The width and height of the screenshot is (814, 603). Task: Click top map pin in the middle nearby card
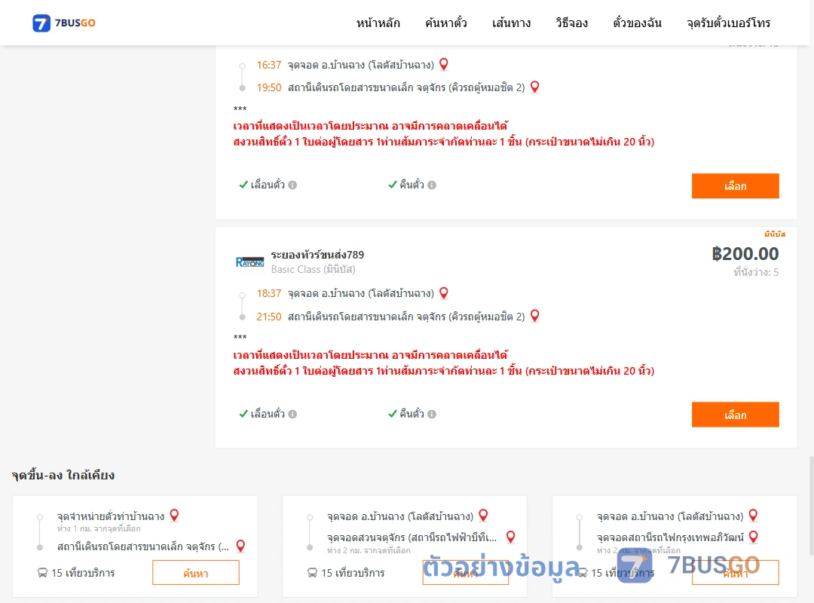click(483, 516)
